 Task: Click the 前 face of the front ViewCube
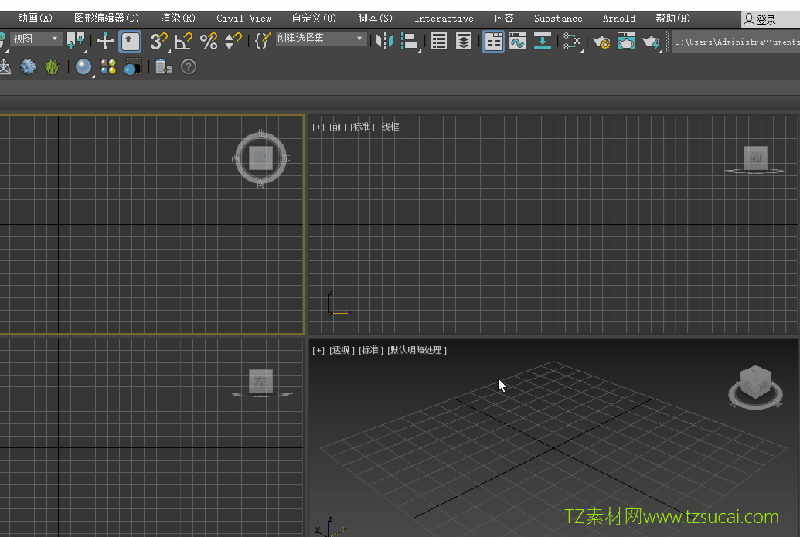(755, 158)
